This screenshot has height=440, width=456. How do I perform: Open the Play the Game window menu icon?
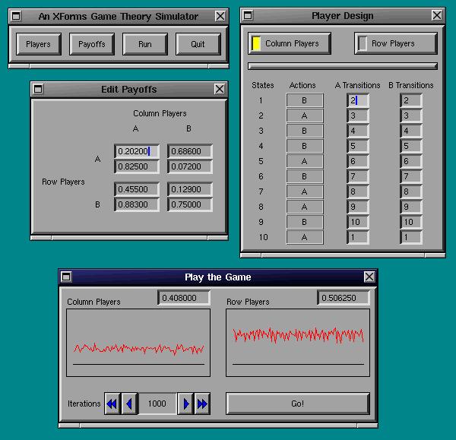pyautogui.click(x=66, y=277)
